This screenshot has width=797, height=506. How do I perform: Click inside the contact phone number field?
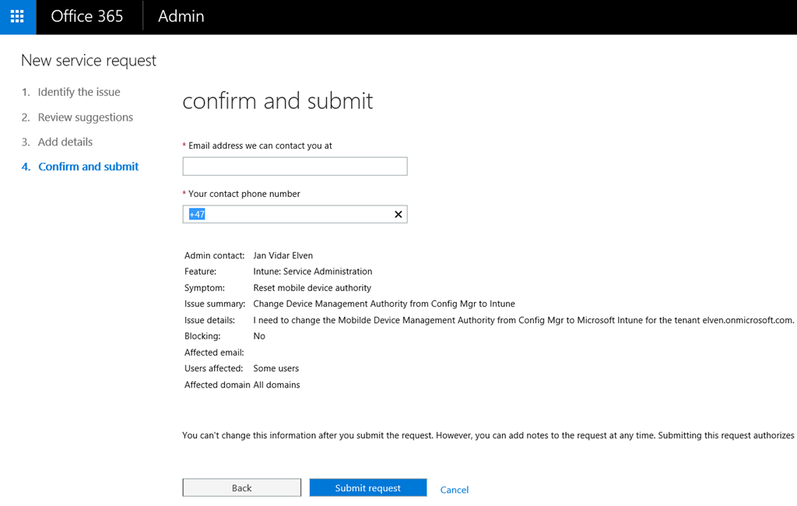tap(288, 215)
